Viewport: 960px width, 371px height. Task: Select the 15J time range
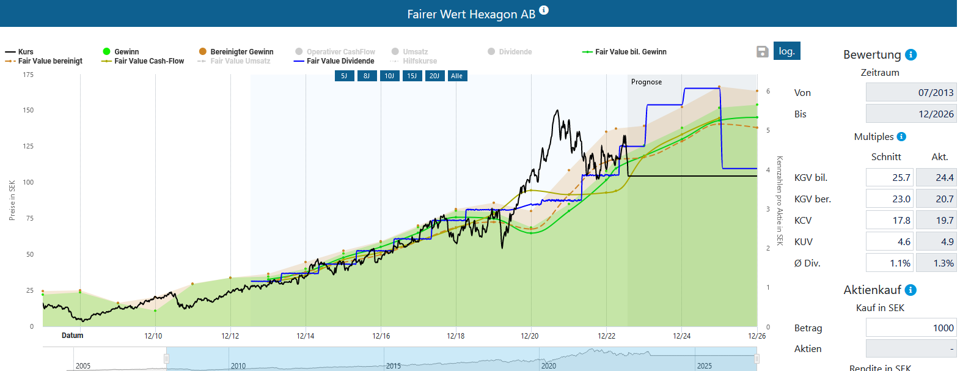pyautogui.click(x=412, y=76)
